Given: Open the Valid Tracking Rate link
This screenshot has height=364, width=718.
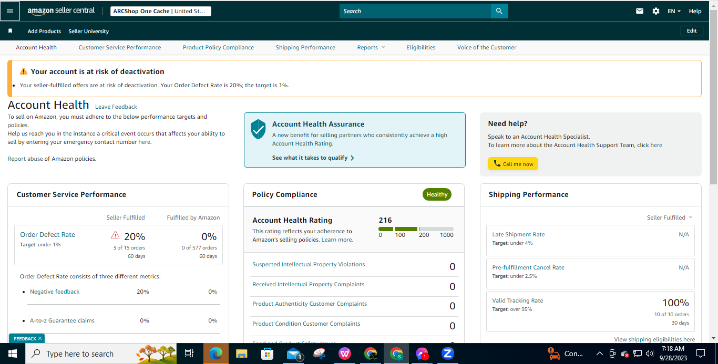Looking at the screenshot, I should 518,300.
